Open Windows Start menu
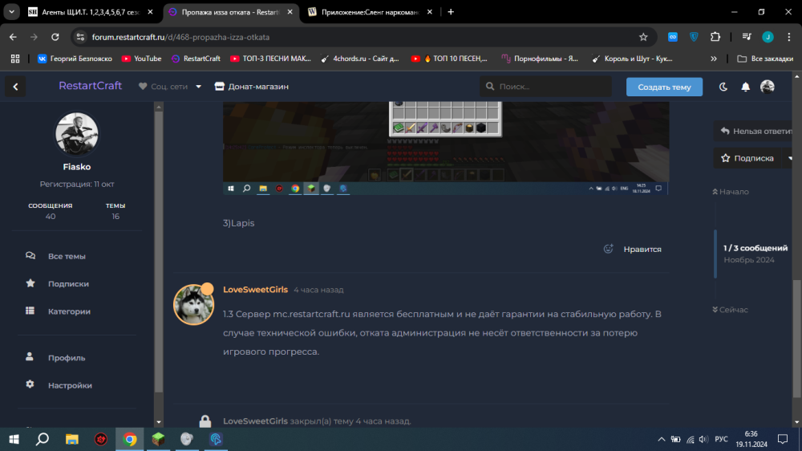Viewport: 802px width, 451px height. point(14,439)
